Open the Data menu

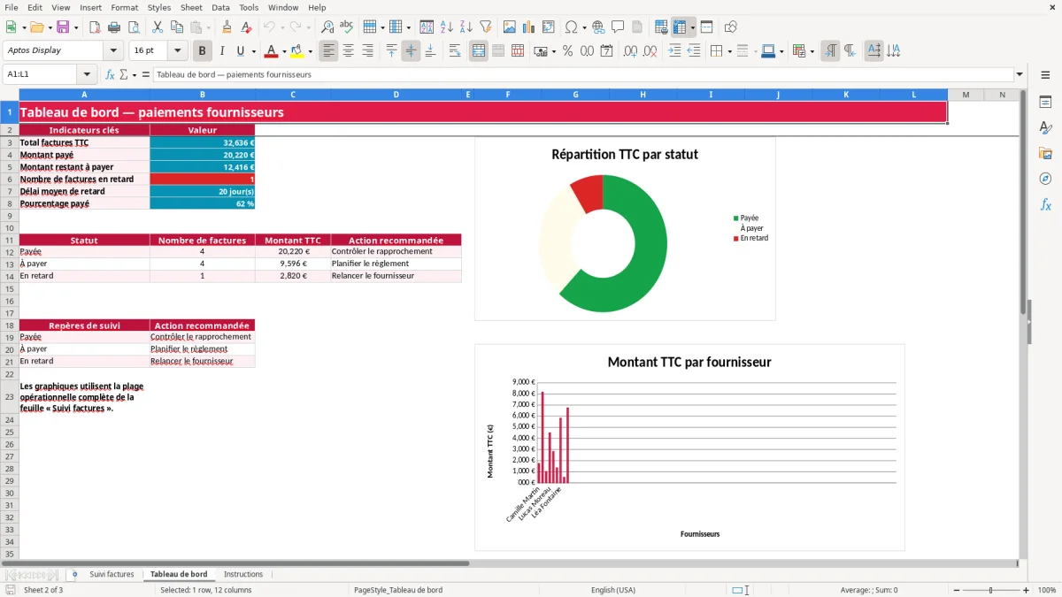pyautogui.click(x=220, y=7)
